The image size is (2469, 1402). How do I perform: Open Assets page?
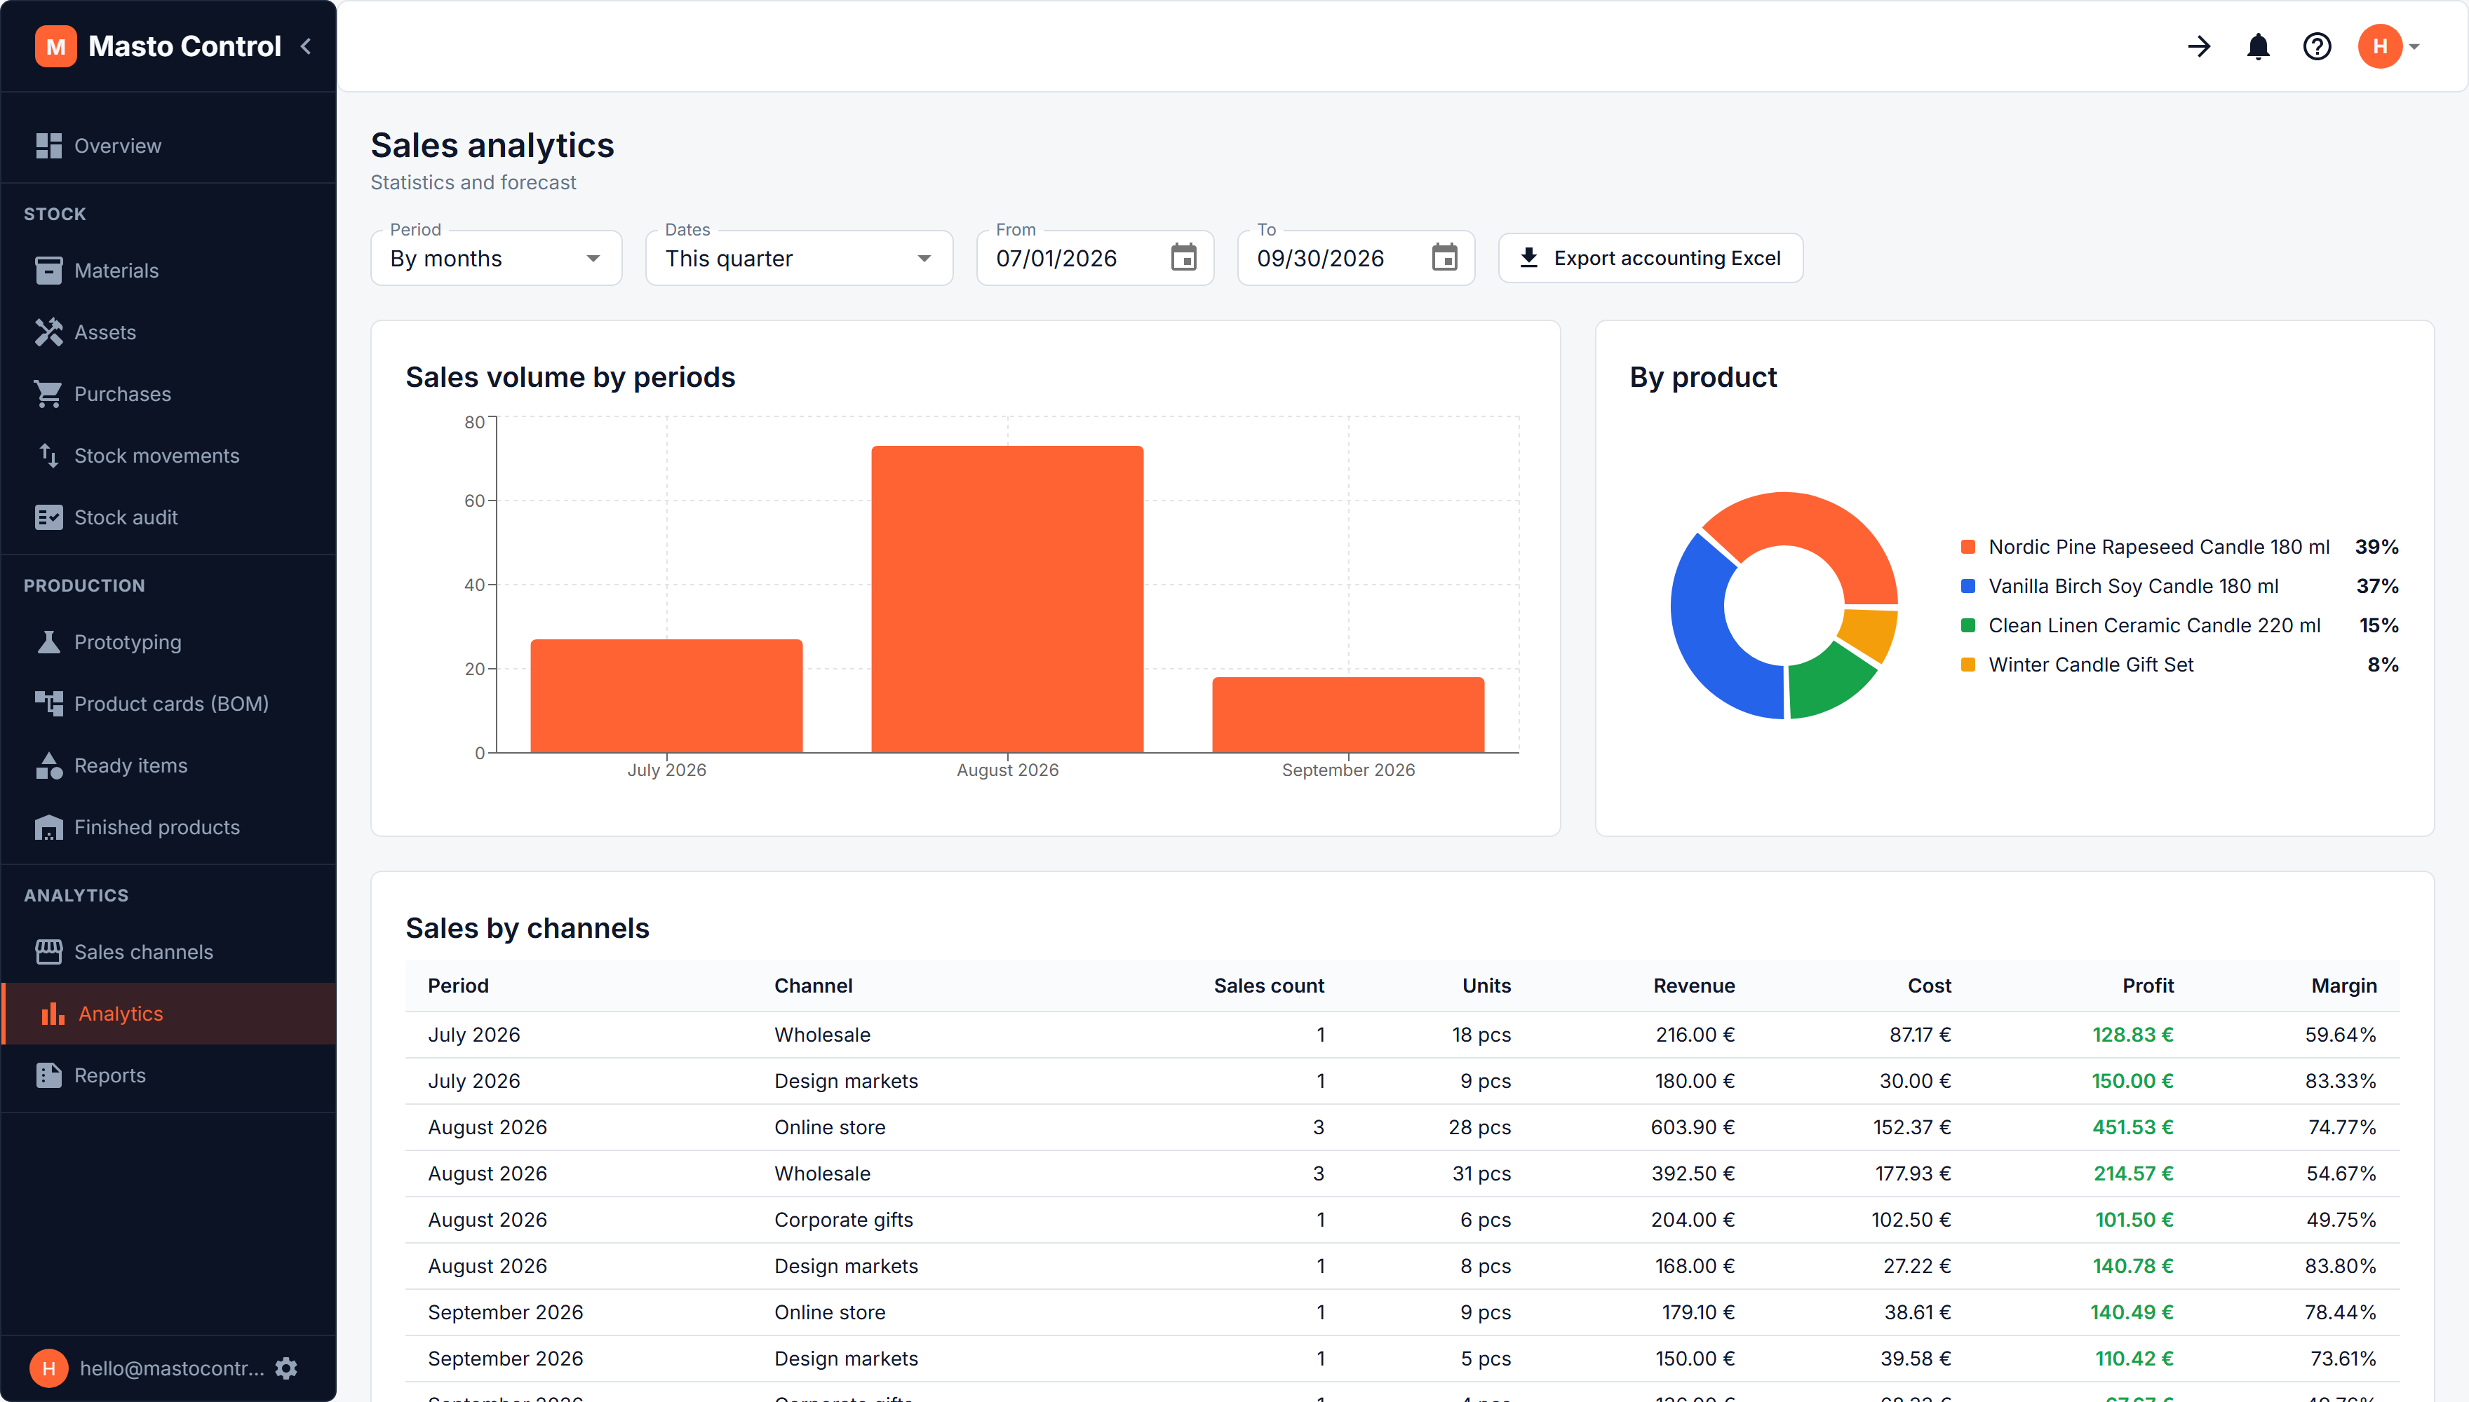[x=168, y=332]
